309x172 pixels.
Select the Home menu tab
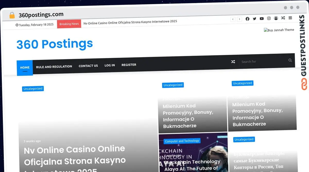[x=25, y=68]
